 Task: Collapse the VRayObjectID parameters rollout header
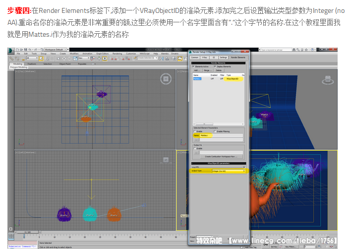pyautogui.click(x=219, y=163)
